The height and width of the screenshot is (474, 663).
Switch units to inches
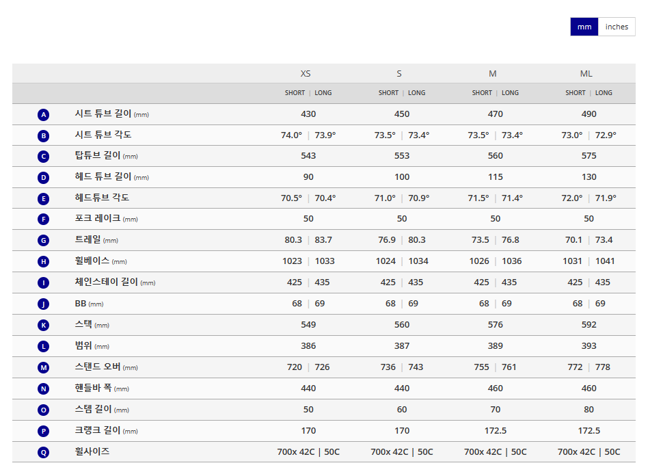pyautogui.click(x=617, y=27)
